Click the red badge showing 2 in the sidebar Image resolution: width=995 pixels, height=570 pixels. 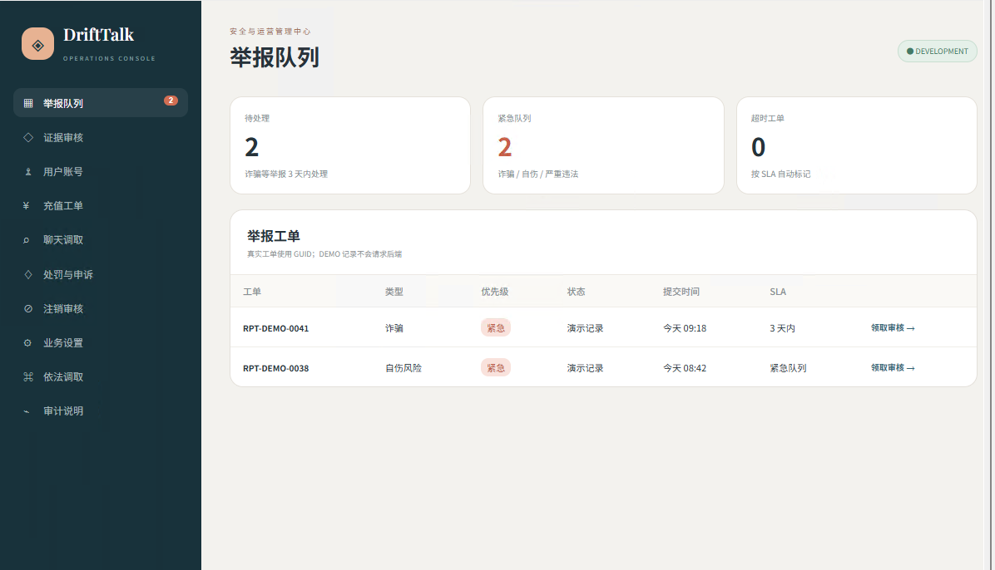pos(171,101)
